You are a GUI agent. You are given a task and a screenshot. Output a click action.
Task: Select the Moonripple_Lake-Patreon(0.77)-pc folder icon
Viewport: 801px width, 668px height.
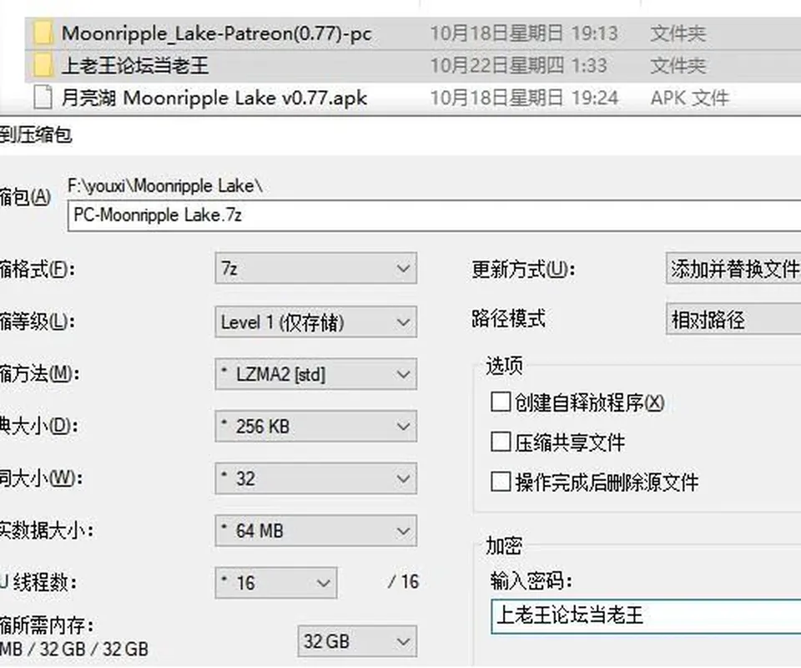coord(43,33)
